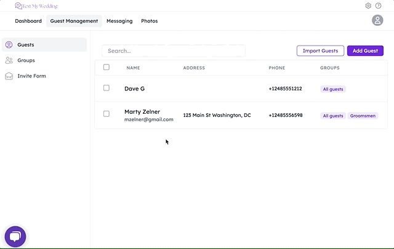
Task: Check the box for Dave G
Action: click(x=107, y=88)
